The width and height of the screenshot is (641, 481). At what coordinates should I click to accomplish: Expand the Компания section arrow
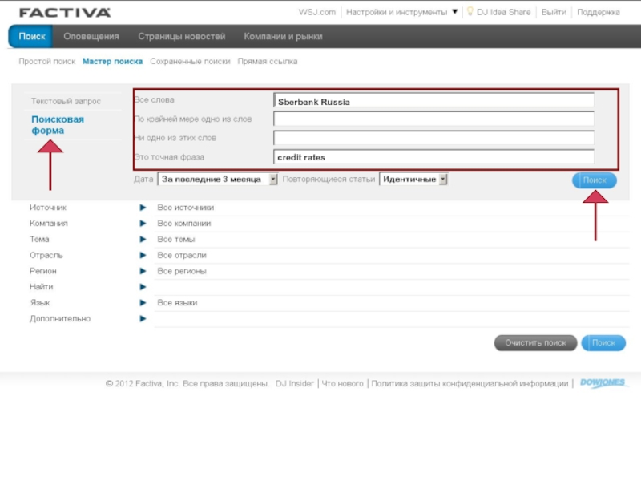coord(143,224)
